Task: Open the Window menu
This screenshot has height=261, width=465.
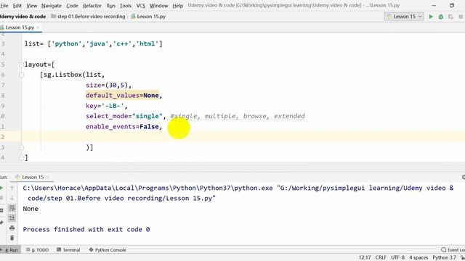Action: tap(158, 6)
